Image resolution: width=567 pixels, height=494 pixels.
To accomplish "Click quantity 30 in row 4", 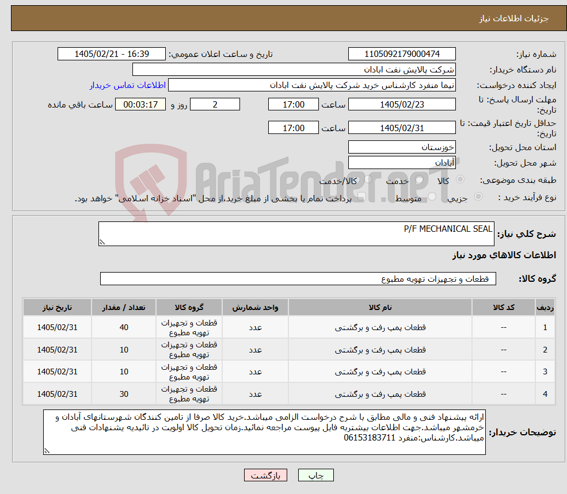I will tap(124, 394).
